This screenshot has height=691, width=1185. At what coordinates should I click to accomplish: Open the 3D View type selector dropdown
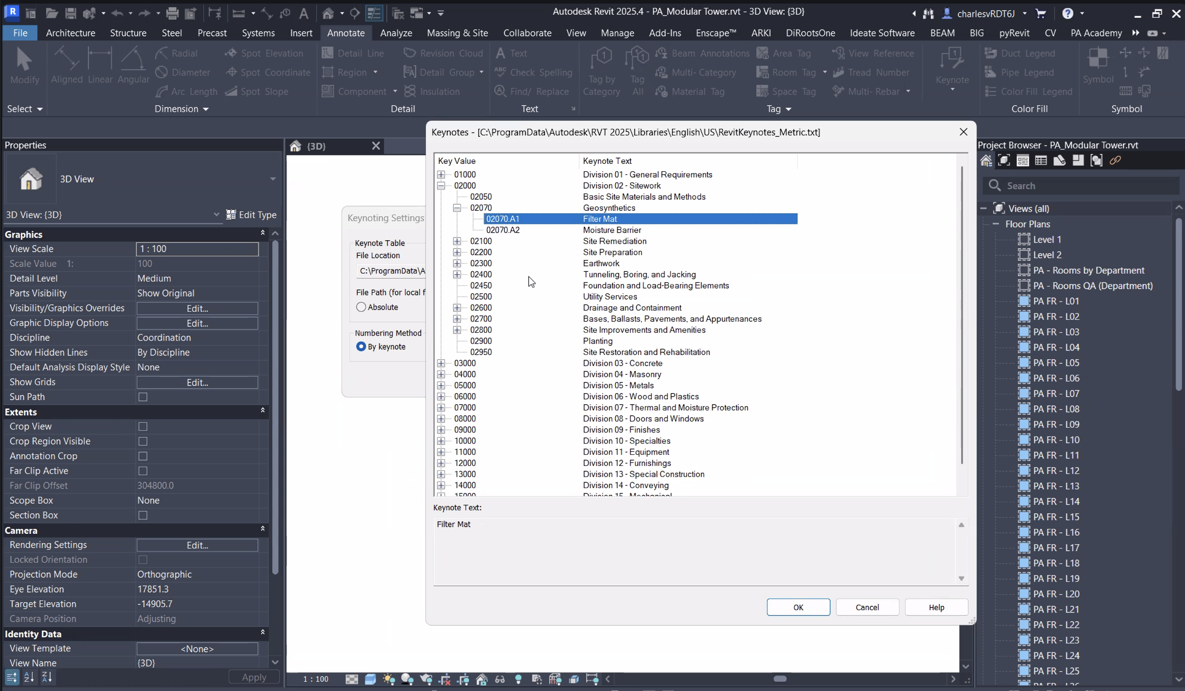273,179
